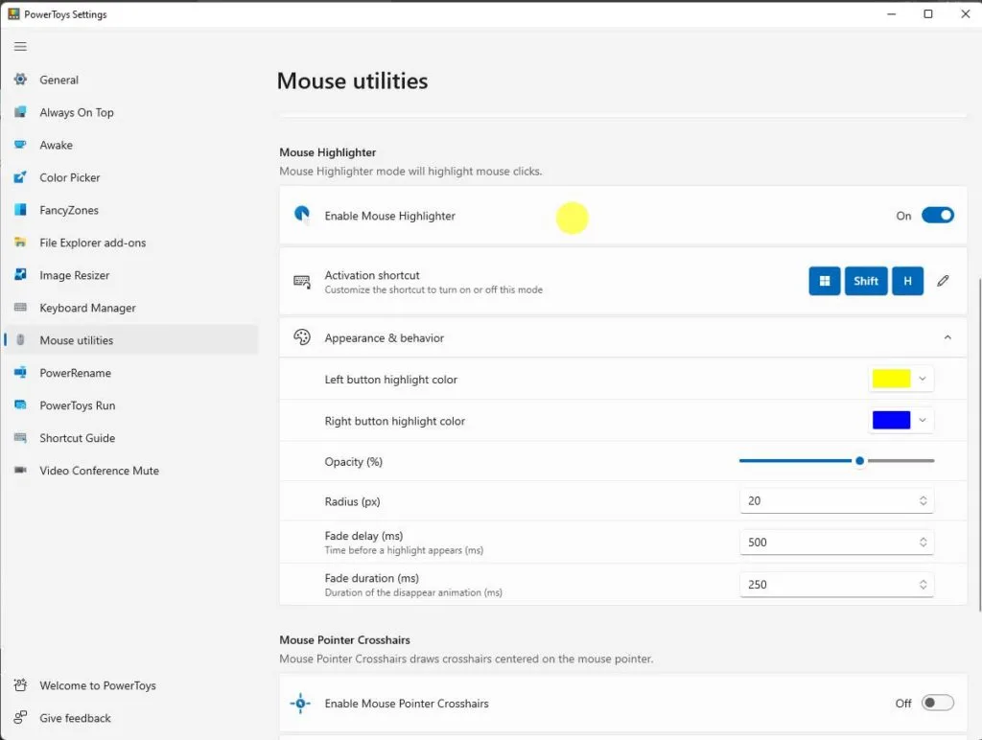Image resolution: width=982 pixels, height=740 pixels.
Task: Click the Fade duration (ms) stepper arrows
Action: (x=924, y=584)
